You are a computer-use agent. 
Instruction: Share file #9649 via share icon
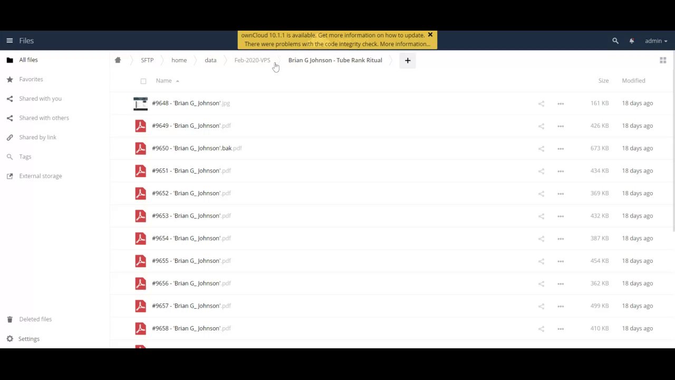[541, 126]
